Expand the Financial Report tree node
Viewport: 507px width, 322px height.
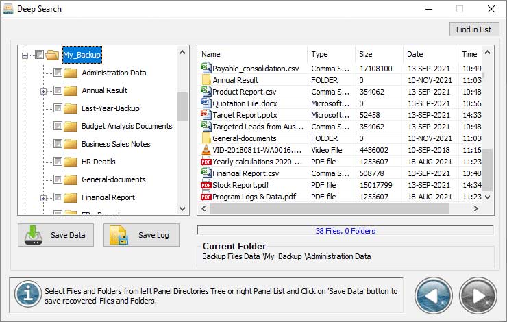(44, 197)
